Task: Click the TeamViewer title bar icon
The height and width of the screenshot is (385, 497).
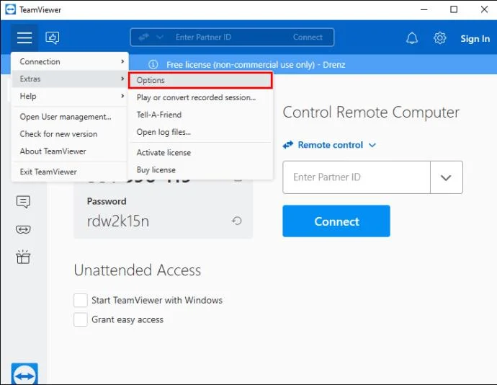Action: [11, 9]
